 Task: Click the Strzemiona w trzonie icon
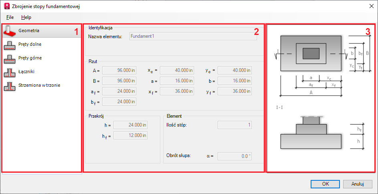point(10,86)
